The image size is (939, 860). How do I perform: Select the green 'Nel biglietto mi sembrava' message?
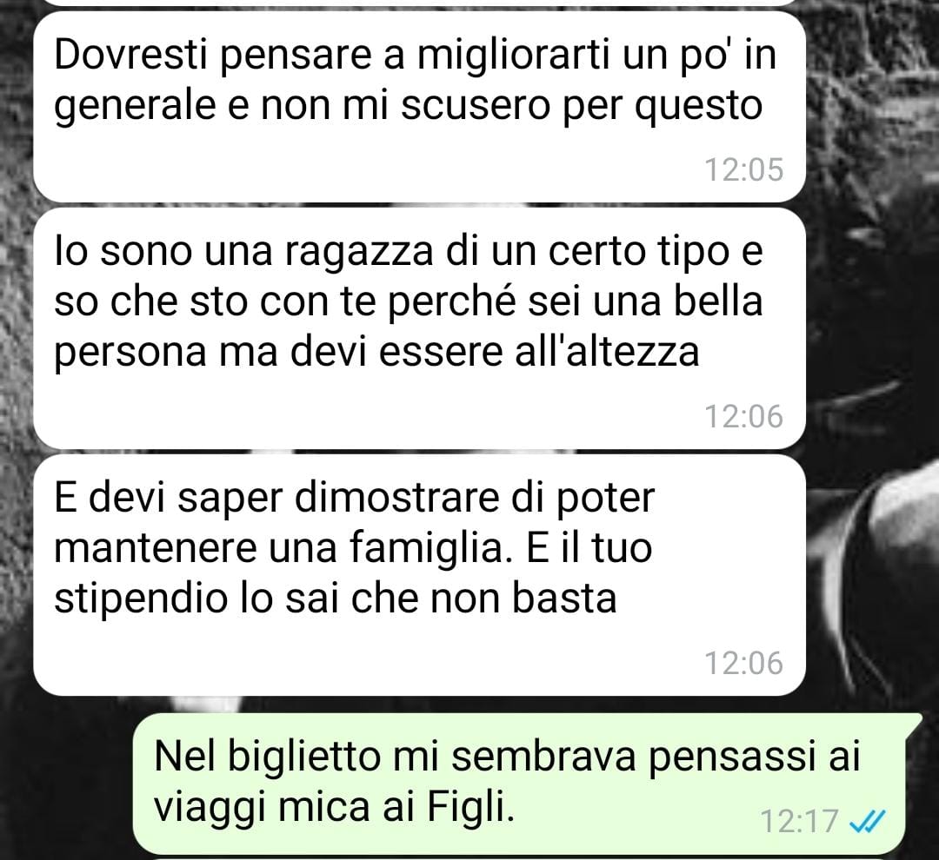[x=527, y=784]
